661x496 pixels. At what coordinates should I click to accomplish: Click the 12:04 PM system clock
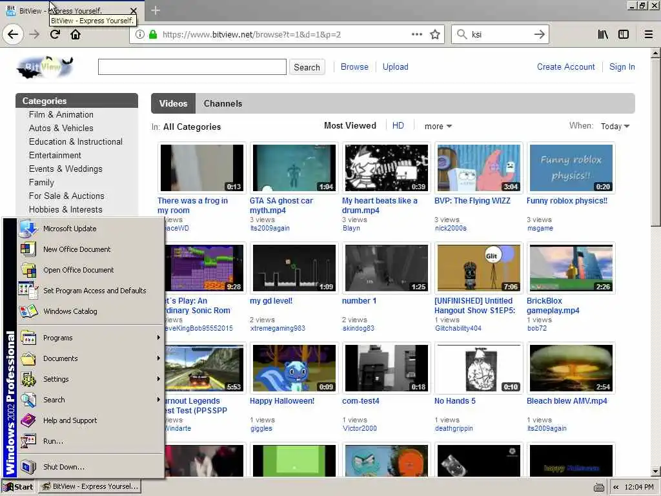click(x=639, y=487)
